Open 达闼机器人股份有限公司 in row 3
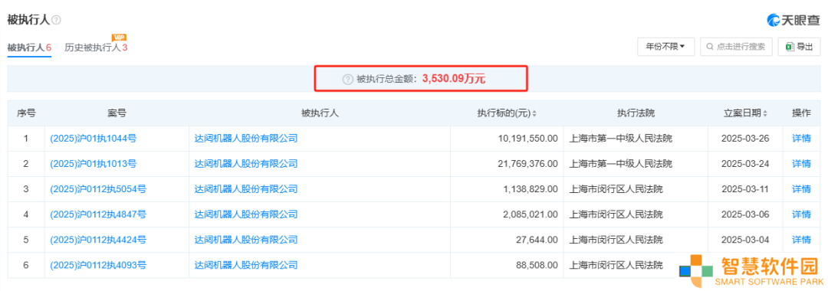828x291 pixels. (x=246, y=189)
